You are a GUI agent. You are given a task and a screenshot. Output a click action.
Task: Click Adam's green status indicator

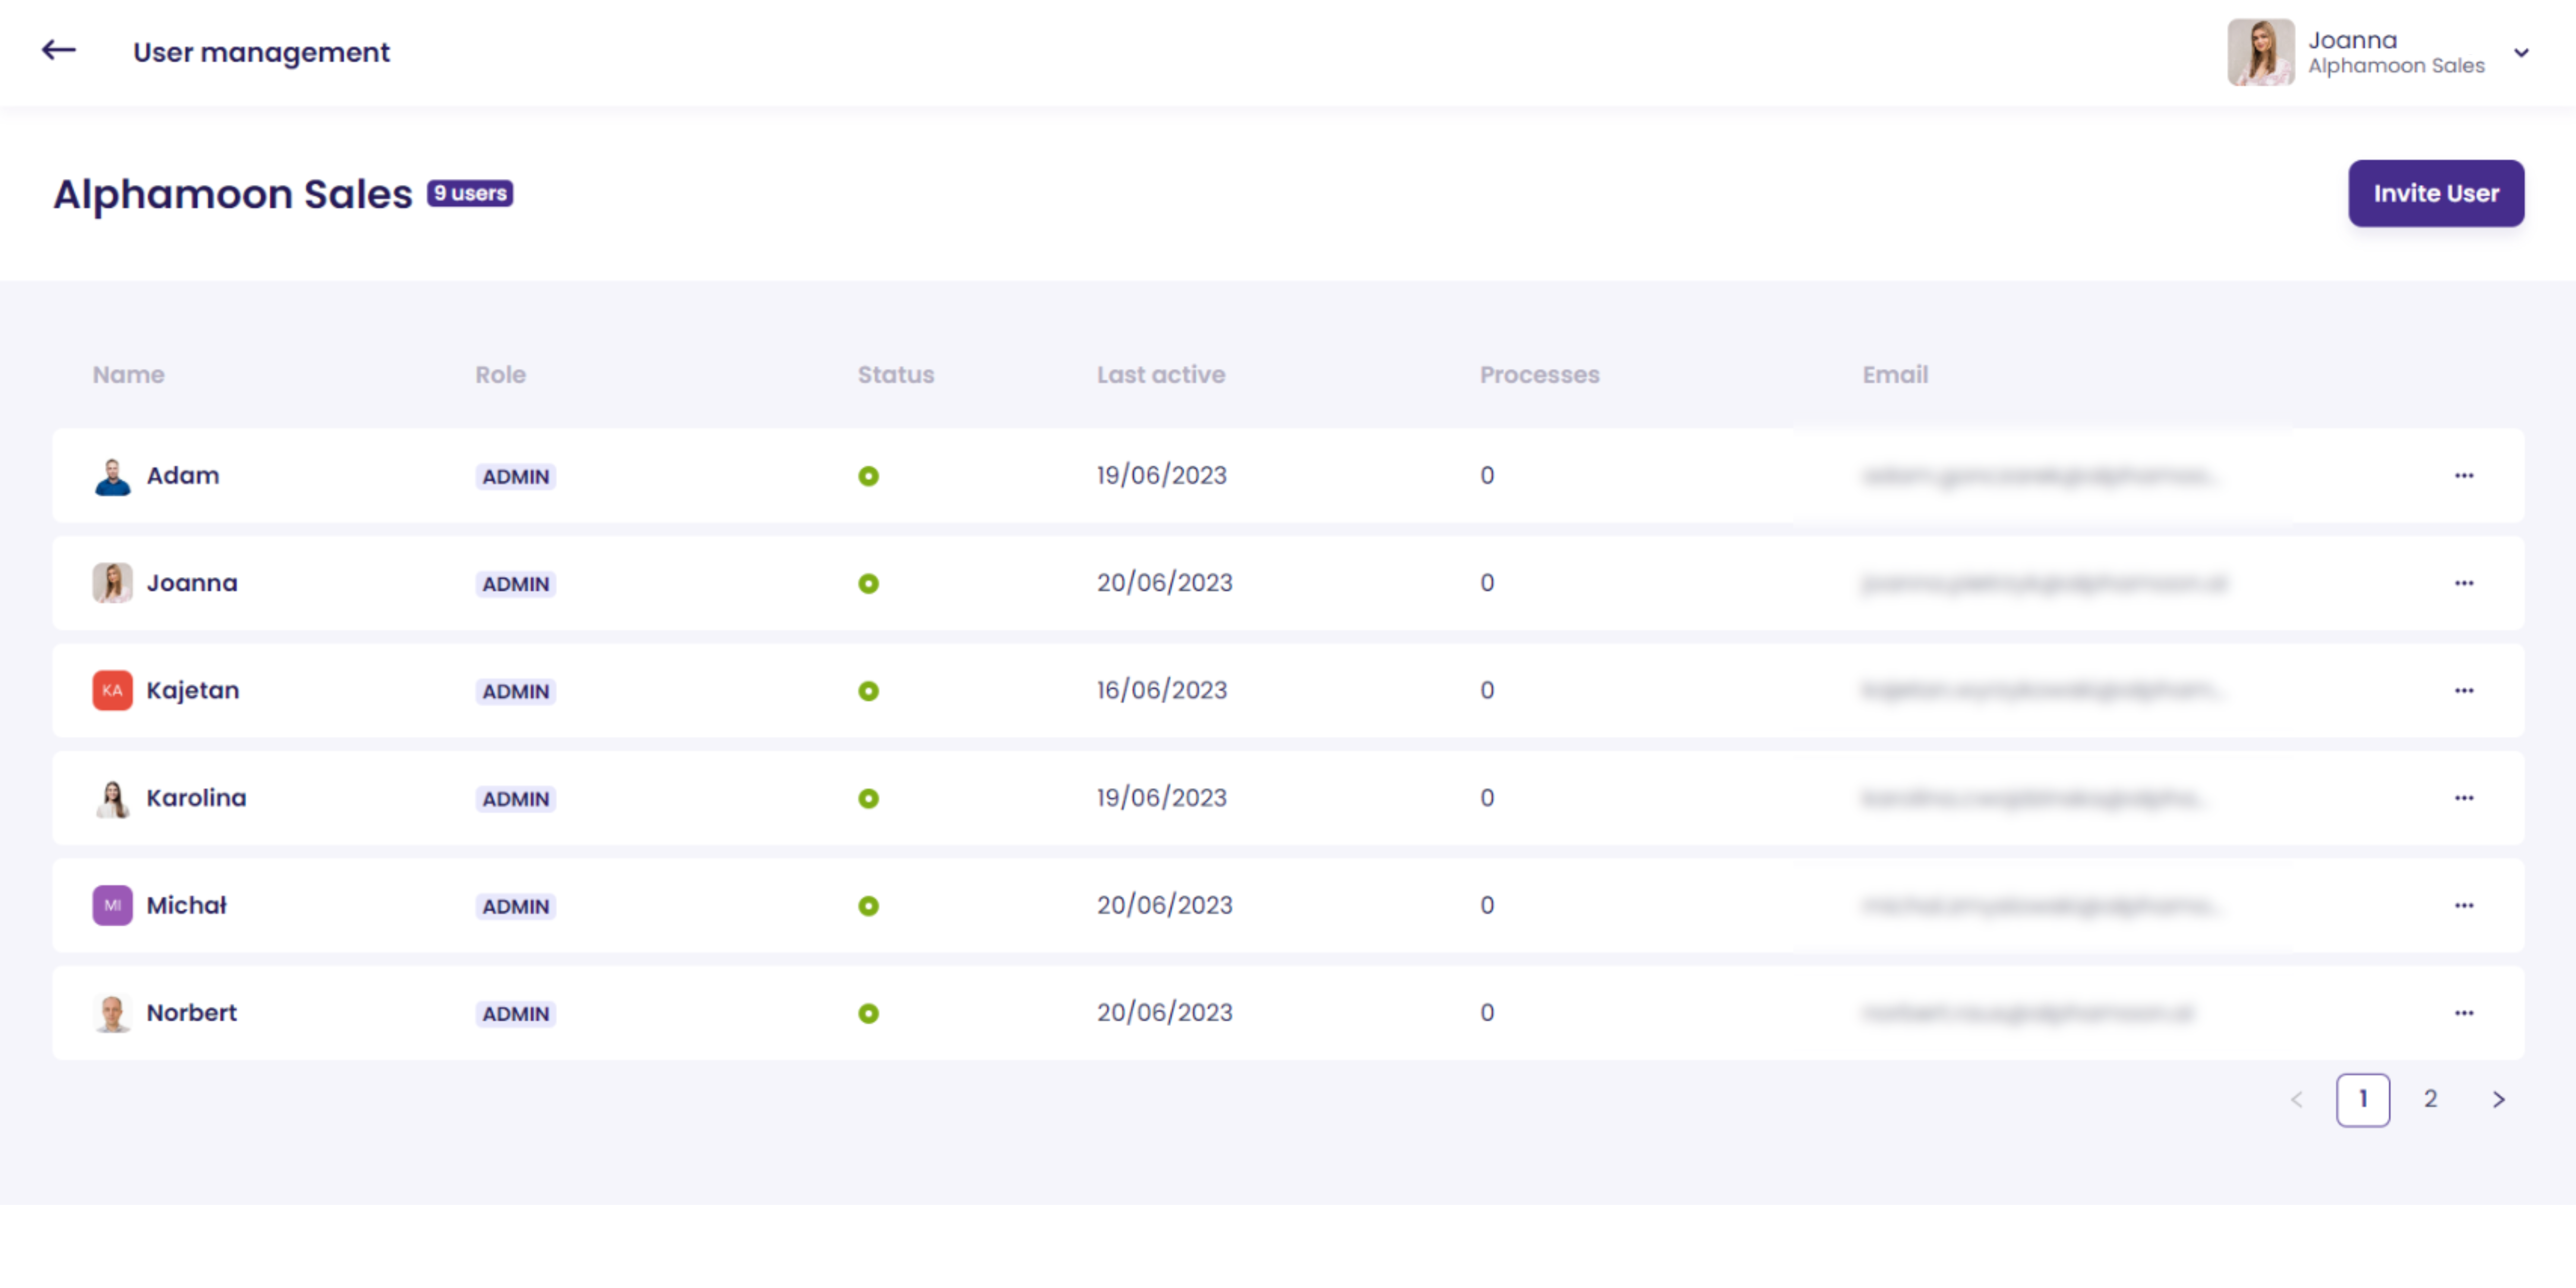pyautogui.click(x=868, y=476)
